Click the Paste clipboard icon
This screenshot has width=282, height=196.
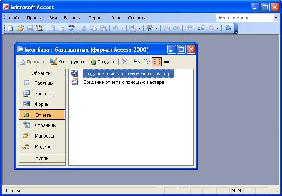pyautogui.click(x=103, y=28)
